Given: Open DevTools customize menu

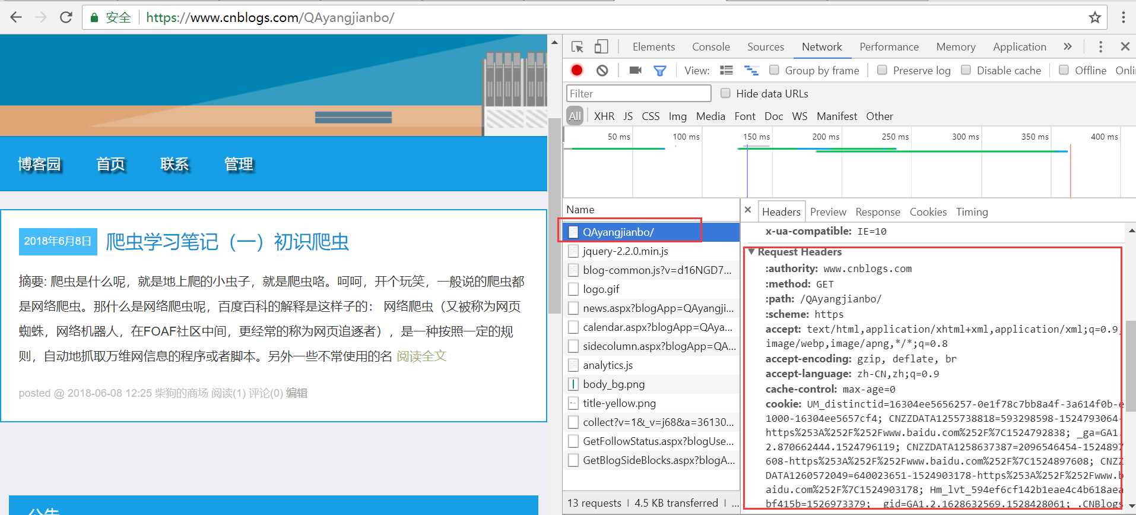Looking at the screenshot, I should coord(1100,47).
